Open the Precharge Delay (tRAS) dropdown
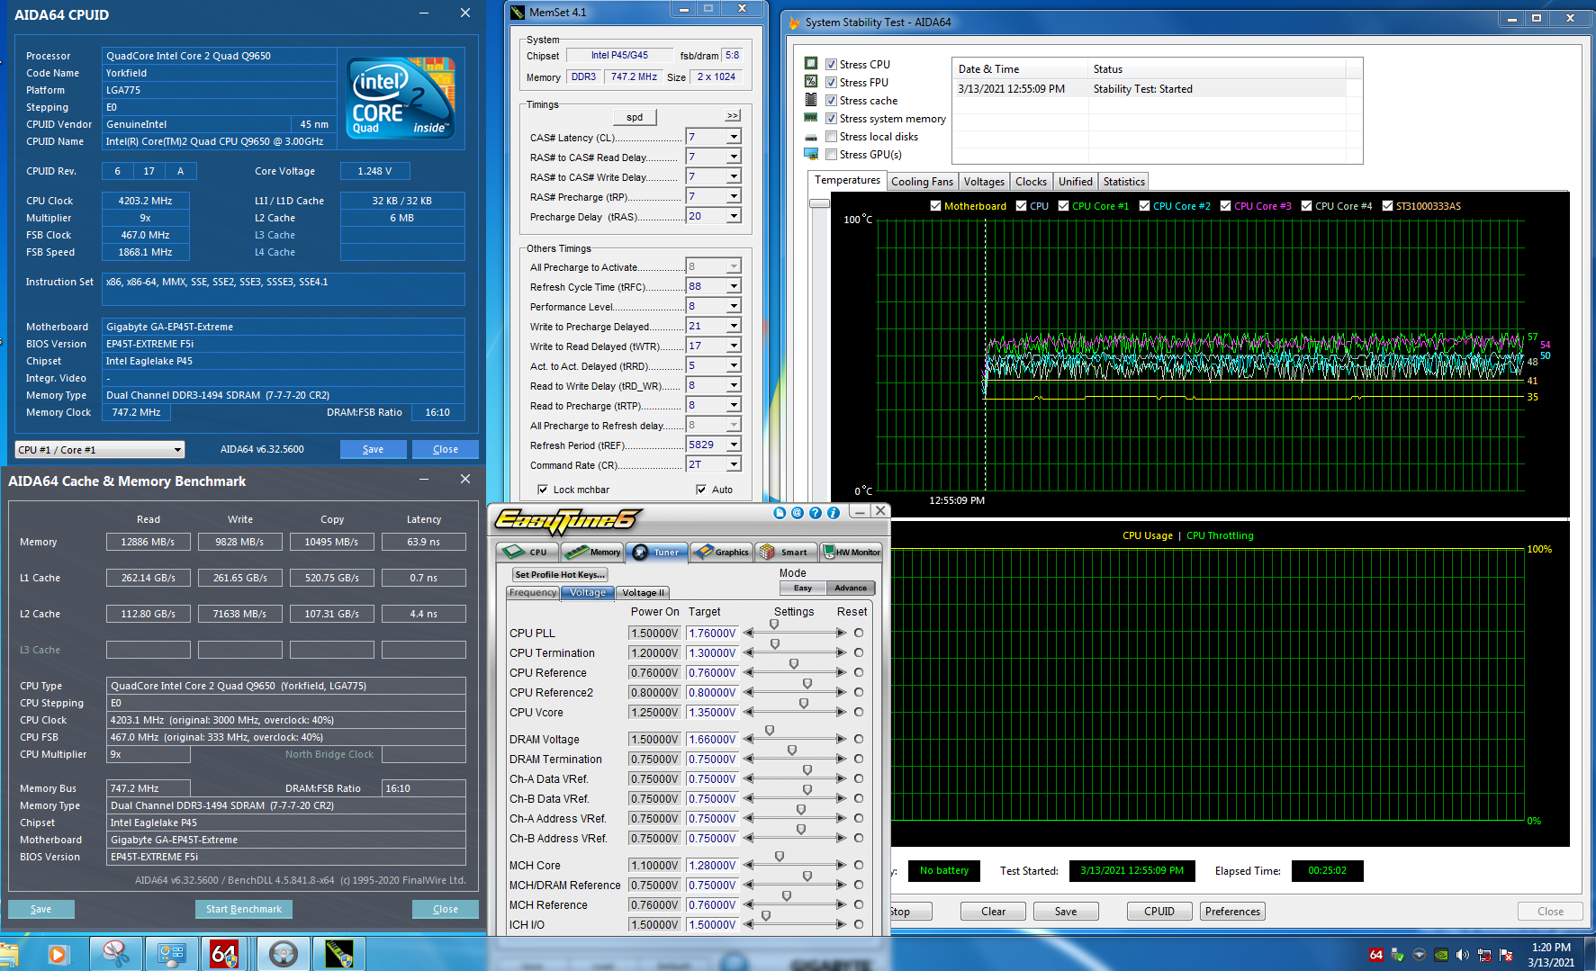Viewport: 1596px width, 971px height. pyautogui.click(x=734, y=216)
